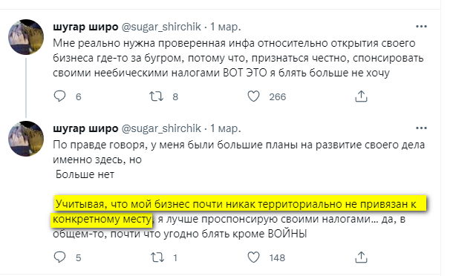Open @sugar_shirchik handle on first tweet
This screenshot has width=453, height=276.
[x=161, y=27]
